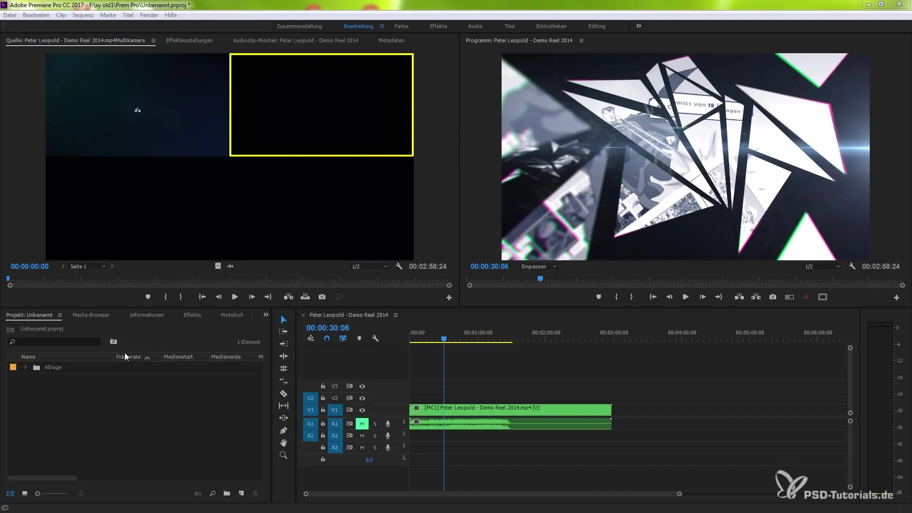The width and height of the screenshot is (912, 513).
Task: Show more Project panel tabs chevron
Action: (x=266, y=314)
